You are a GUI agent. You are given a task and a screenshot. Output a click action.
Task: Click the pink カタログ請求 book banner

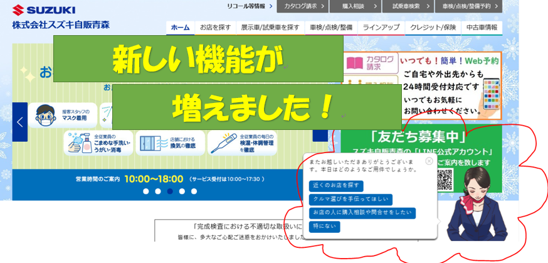[371, 63]
